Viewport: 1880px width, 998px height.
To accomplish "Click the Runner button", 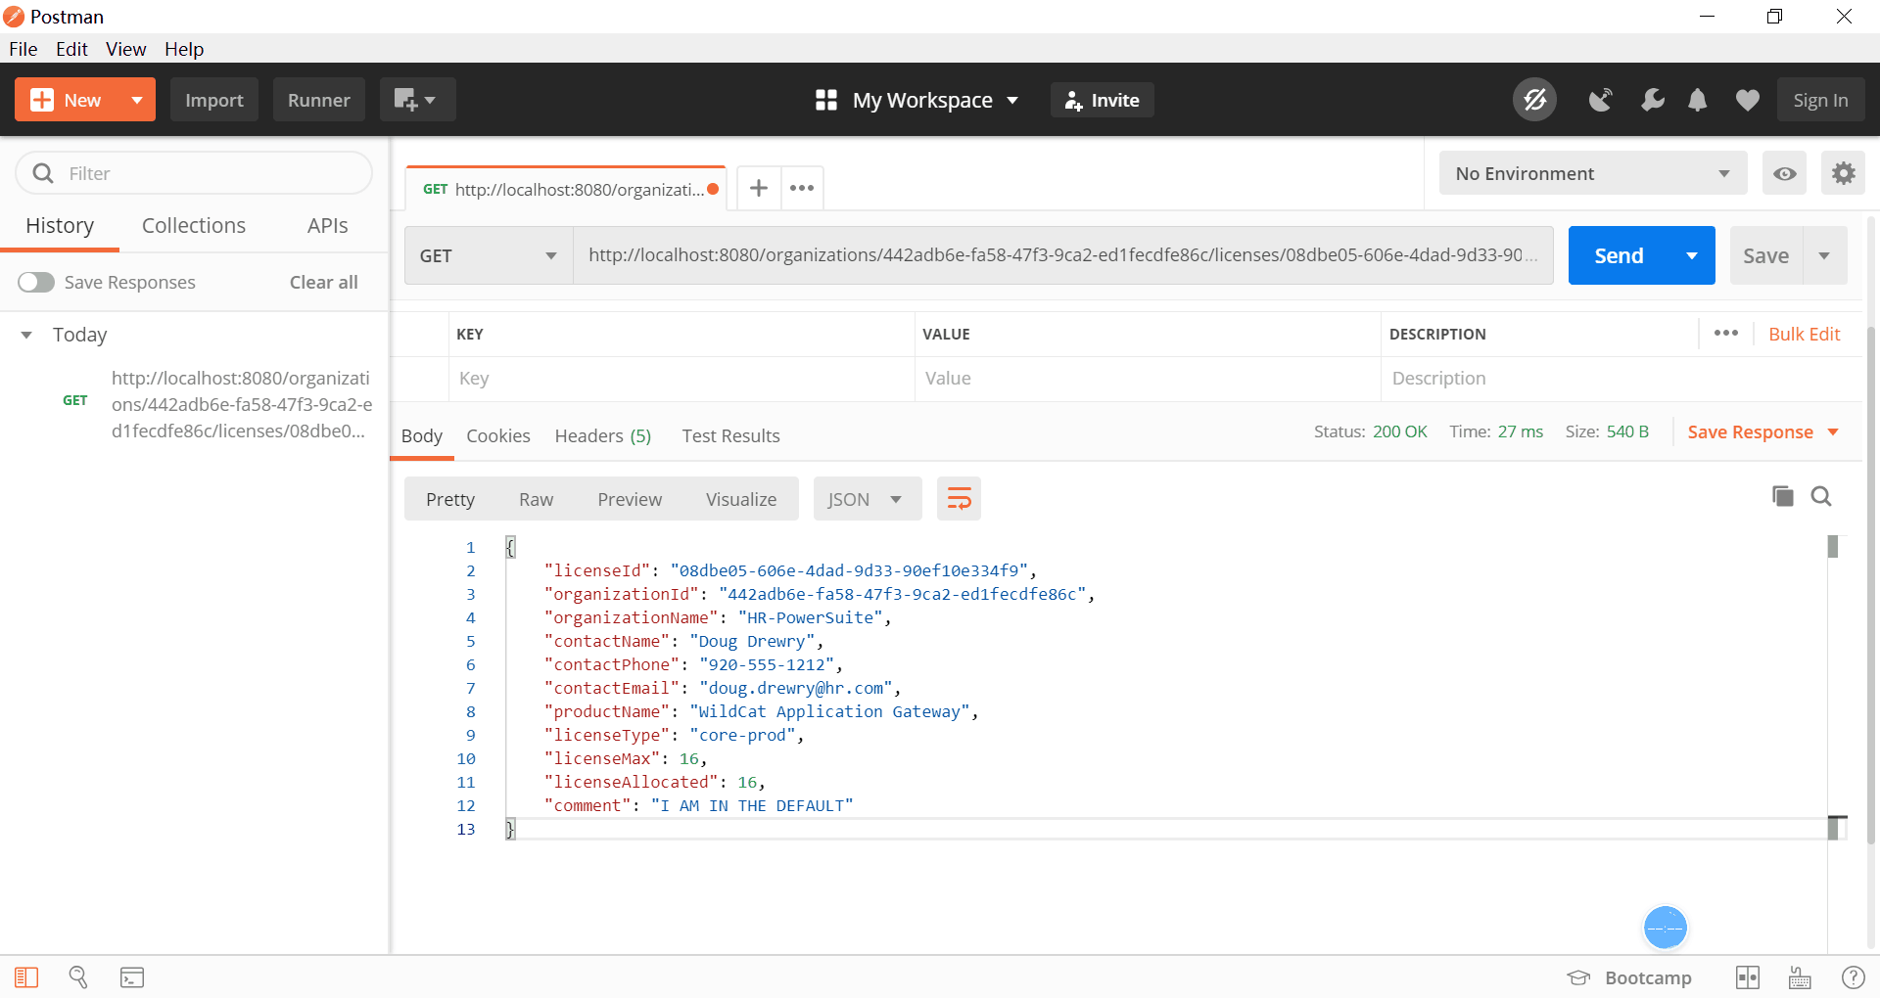I will point(318,100).
